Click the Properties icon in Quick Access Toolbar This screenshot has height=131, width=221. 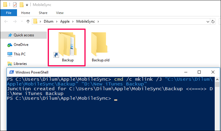click(15, 5)
